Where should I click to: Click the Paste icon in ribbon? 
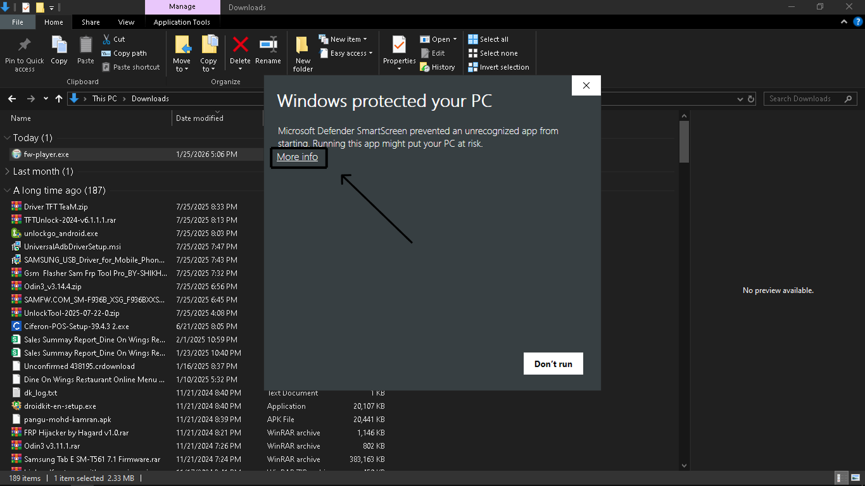pyautogui.click(x=85, y=46)
